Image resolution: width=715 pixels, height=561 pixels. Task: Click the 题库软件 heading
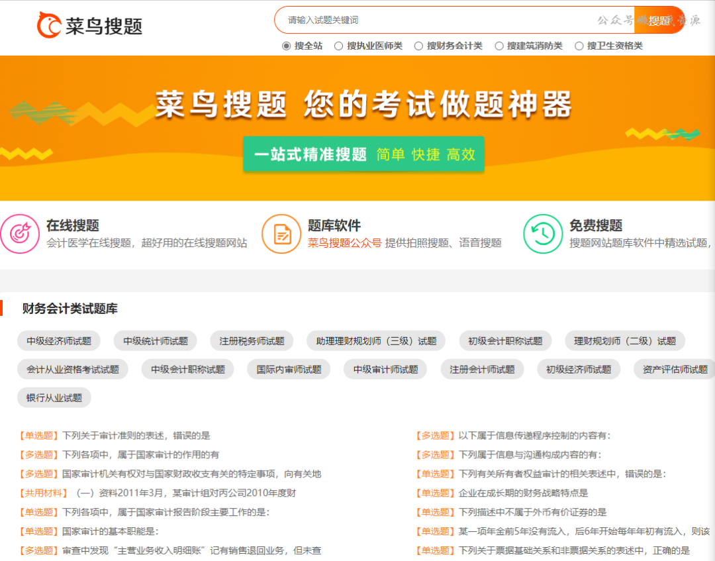[x=334, y=225]
